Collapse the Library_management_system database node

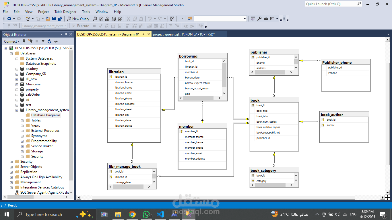click(17, 110)
